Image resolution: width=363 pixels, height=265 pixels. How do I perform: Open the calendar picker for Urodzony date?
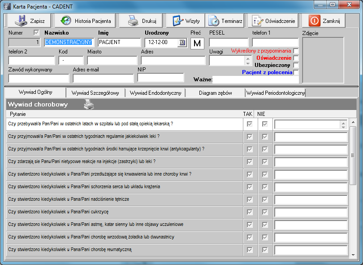point(181,43)
